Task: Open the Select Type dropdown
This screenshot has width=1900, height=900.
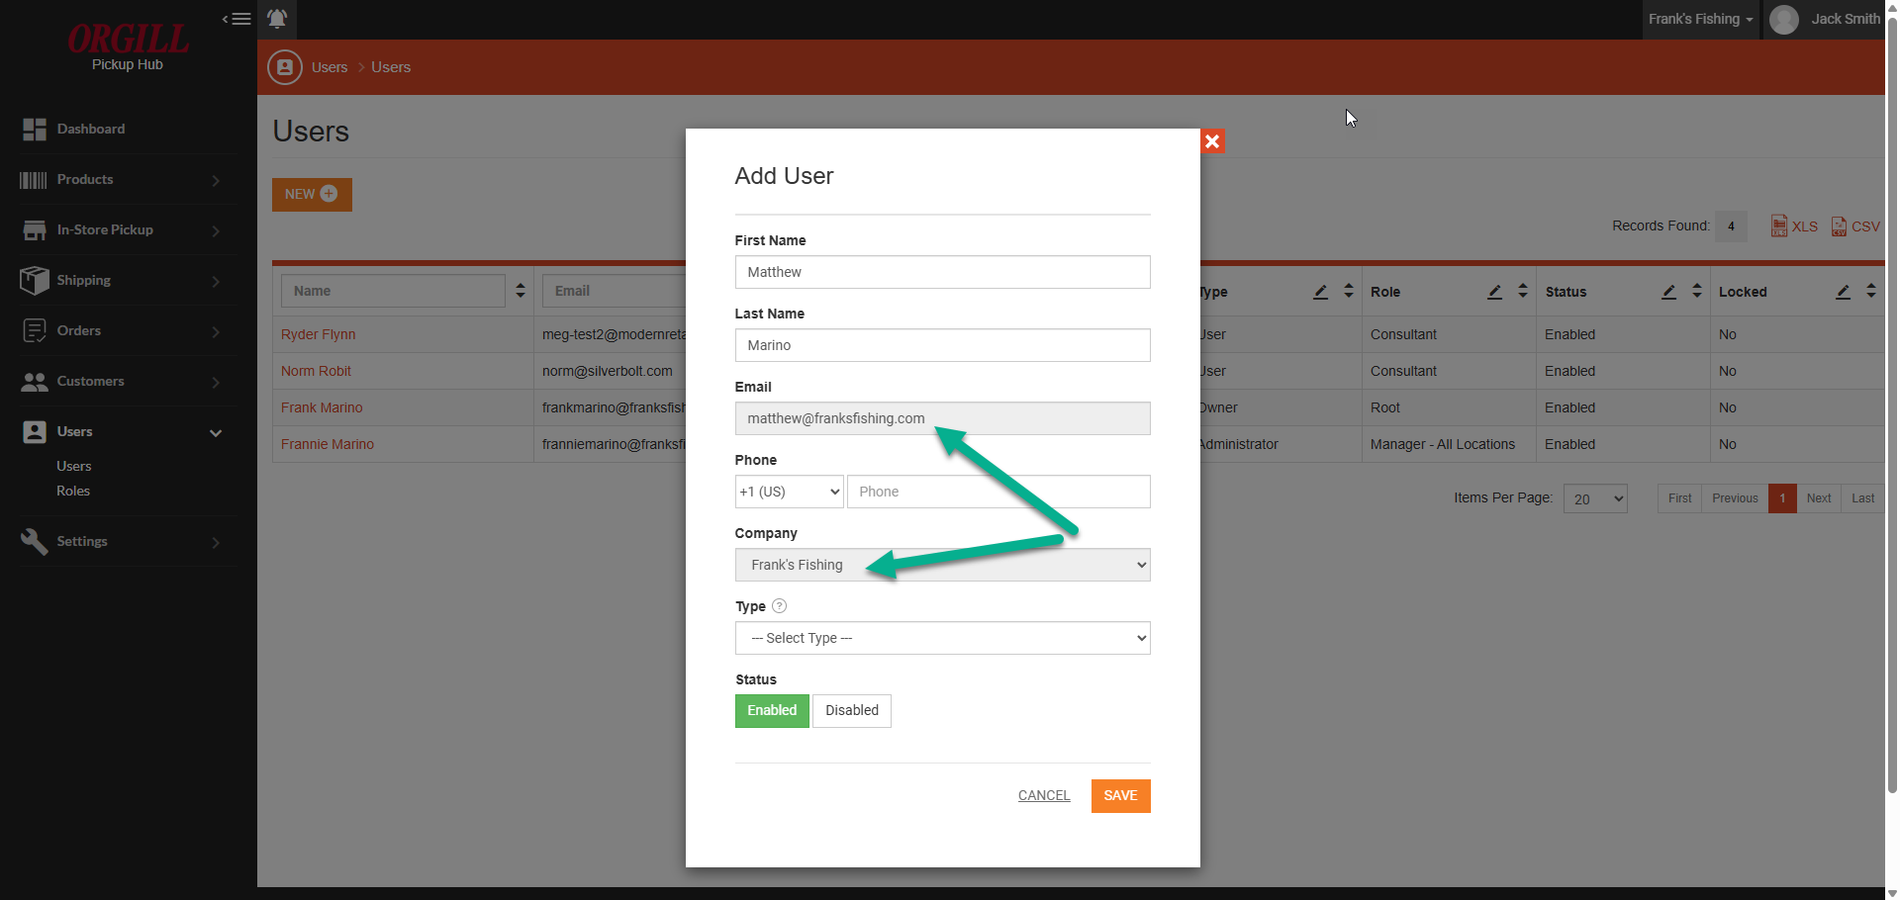Action: click(x=943, y=638)
